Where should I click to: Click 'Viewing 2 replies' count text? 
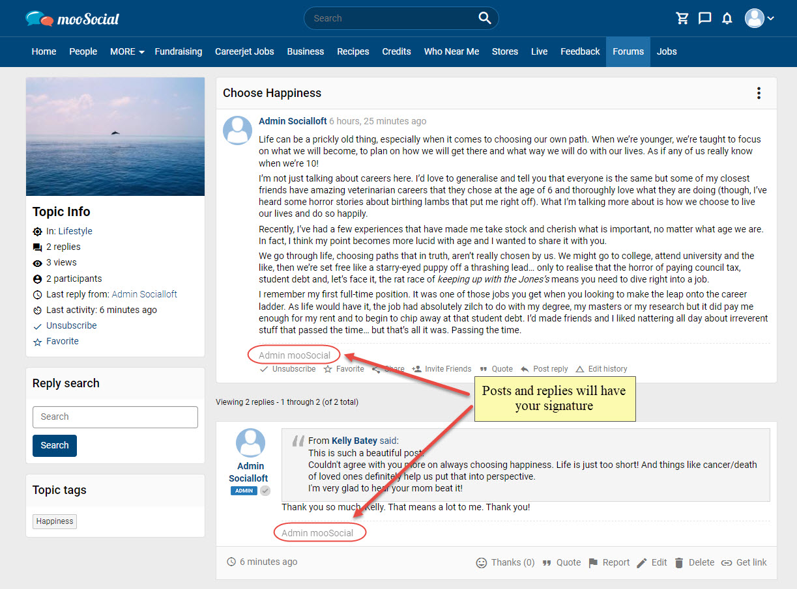click(x=287, y=402)
